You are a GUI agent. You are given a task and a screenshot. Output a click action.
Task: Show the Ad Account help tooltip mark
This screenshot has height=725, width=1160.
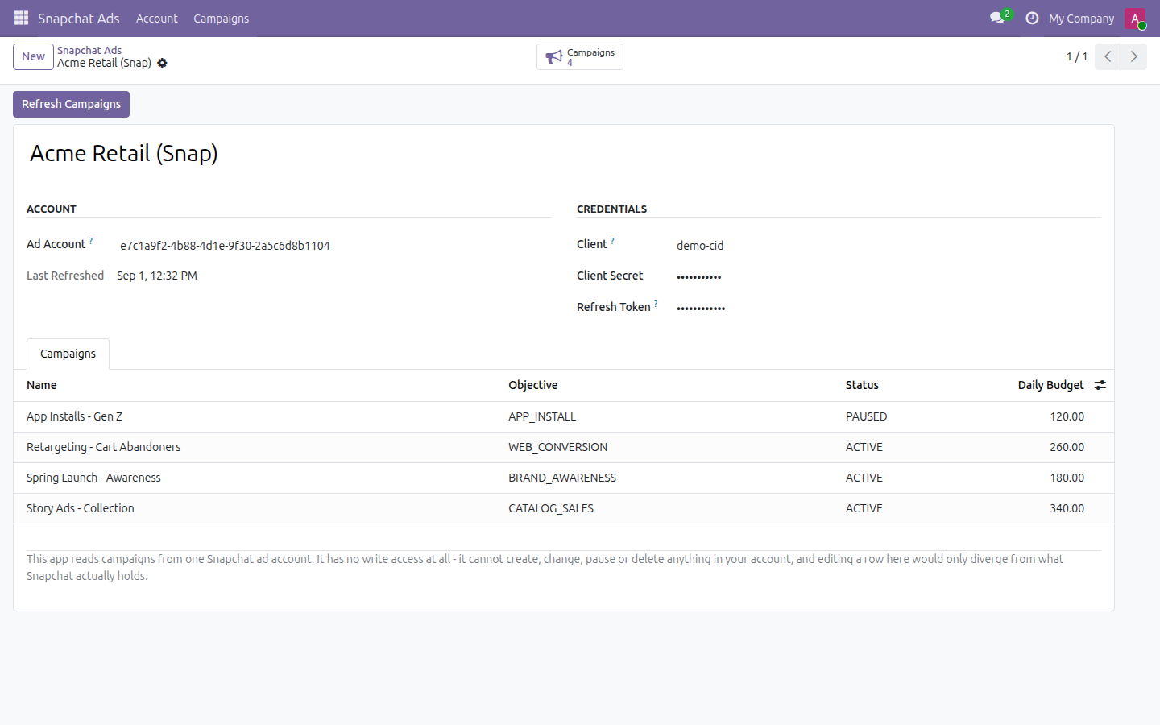91,240
